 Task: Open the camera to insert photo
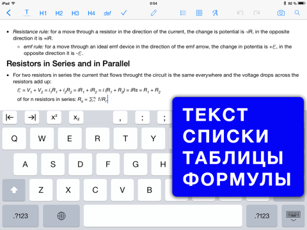(281, 13)
